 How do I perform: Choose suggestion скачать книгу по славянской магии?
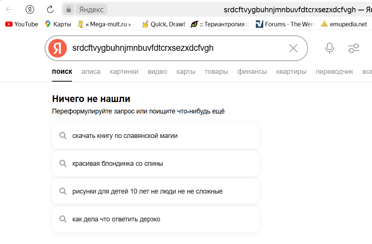(x=155, y=136)
